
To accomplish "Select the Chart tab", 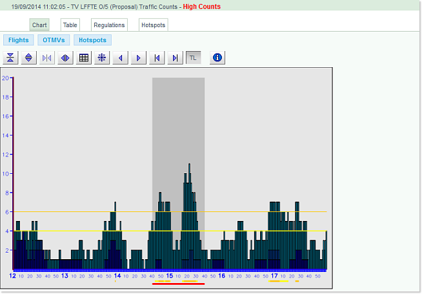I will click(x=39, y=25).
